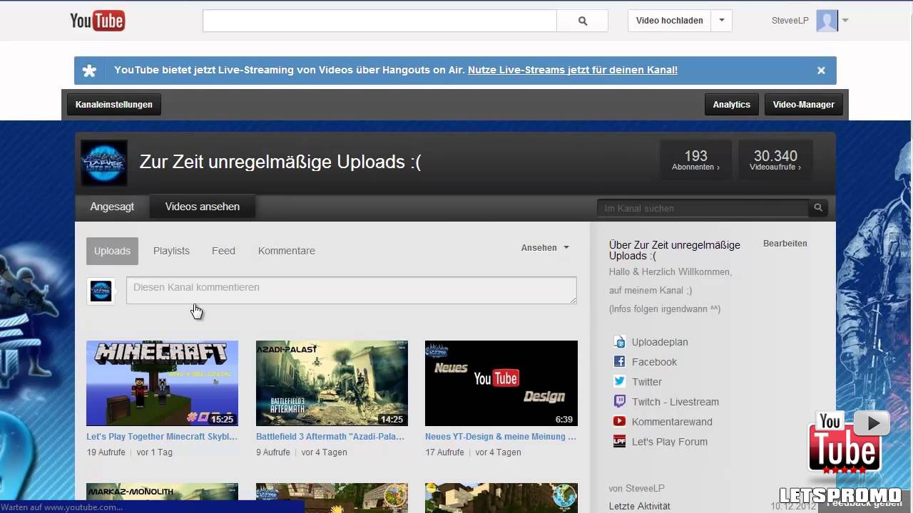Open the Kommentarewand link

tap(672, 422)
